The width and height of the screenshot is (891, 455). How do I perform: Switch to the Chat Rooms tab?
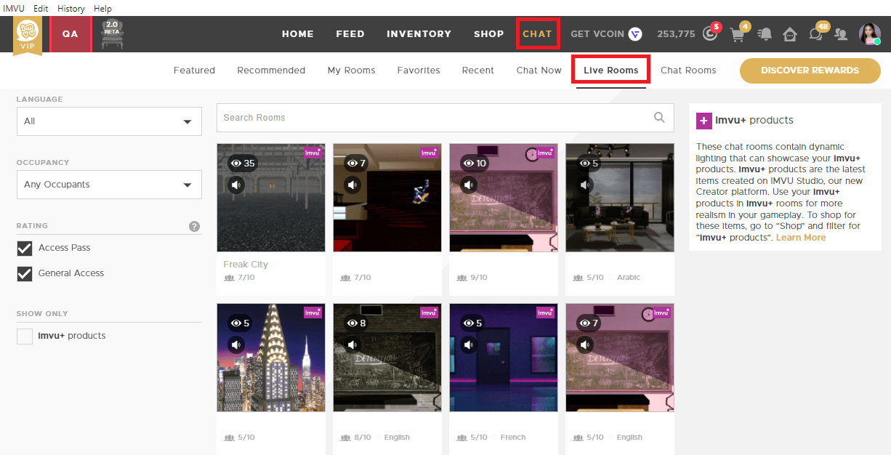[x=688, y=70]
